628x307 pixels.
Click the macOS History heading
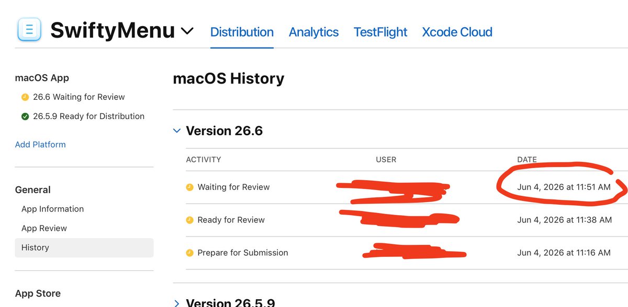[229, 78]
